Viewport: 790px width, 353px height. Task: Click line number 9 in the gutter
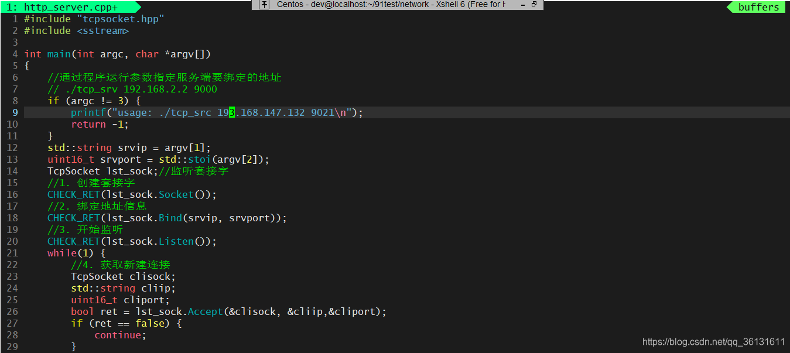(x=15, y=112)
